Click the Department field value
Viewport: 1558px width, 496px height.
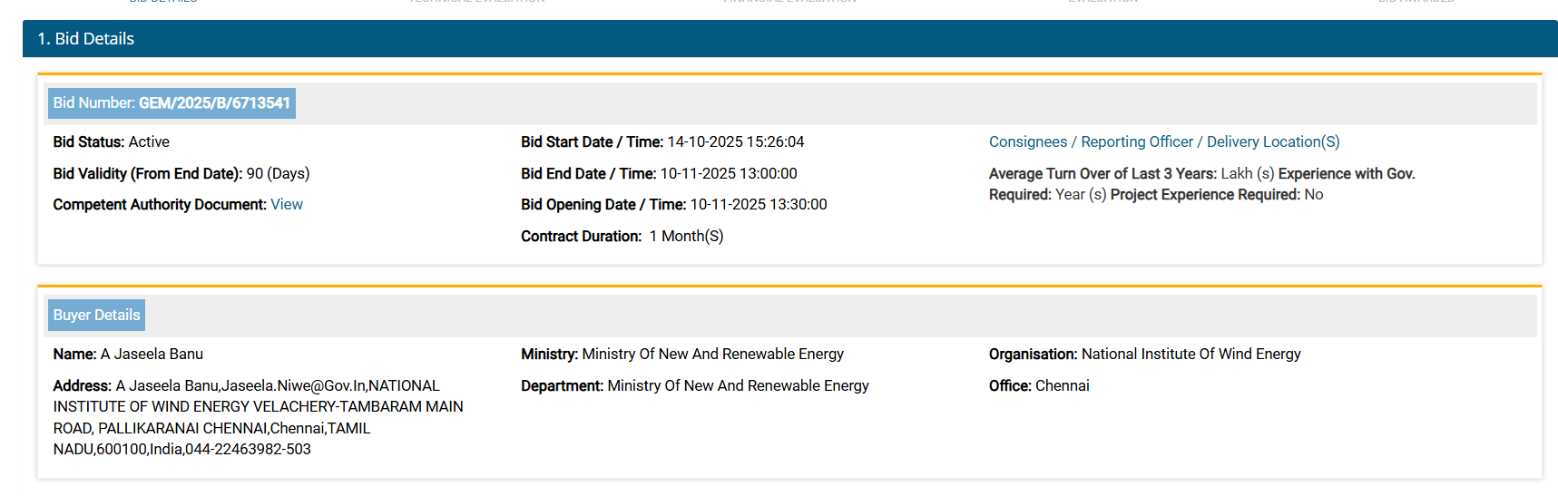coord(738,386)
